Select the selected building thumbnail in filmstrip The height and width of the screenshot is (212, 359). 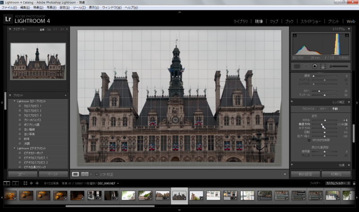(x=179, y=195)
